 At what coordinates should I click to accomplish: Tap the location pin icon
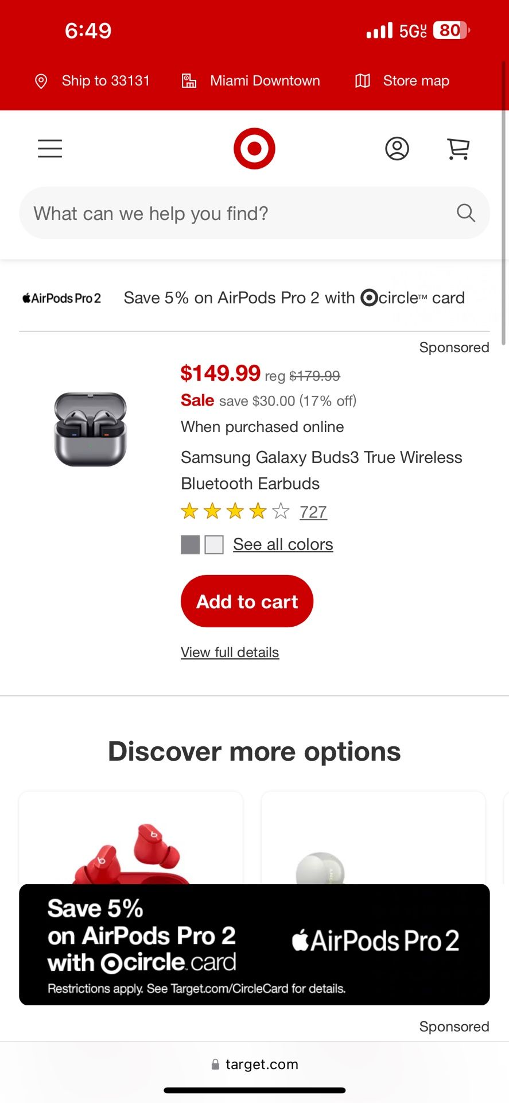point(41,81)
